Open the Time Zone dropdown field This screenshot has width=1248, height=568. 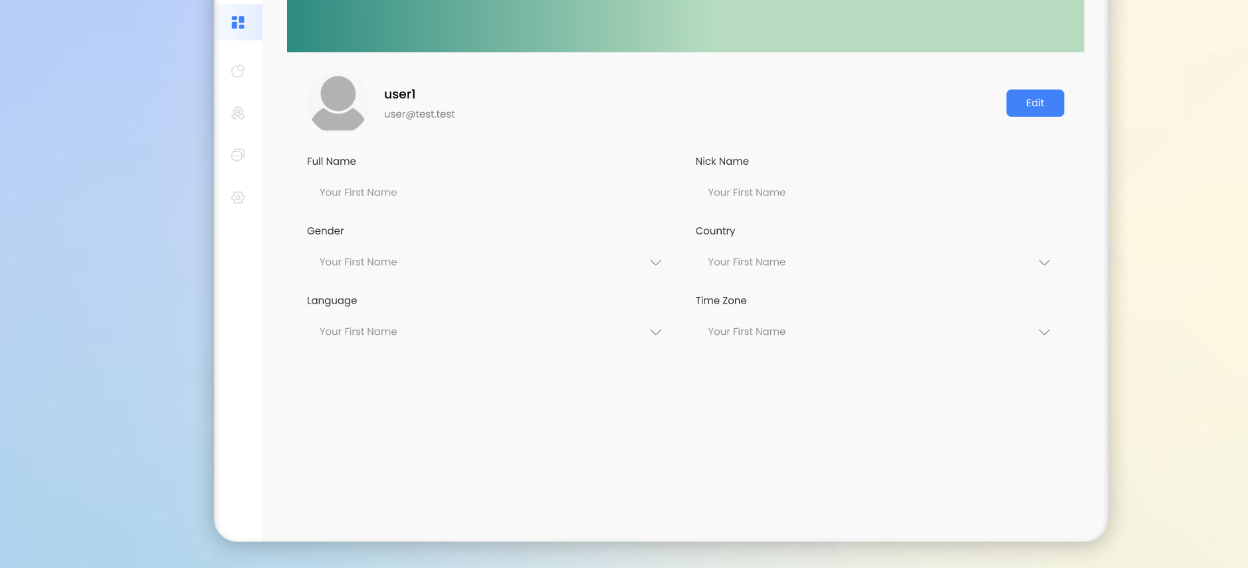(x=880, y=332)
